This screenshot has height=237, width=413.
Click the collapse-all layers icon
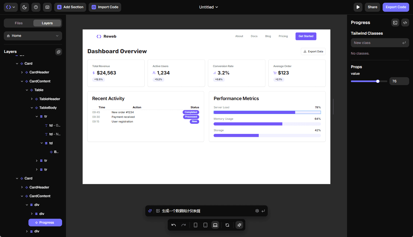pos(59,52)
